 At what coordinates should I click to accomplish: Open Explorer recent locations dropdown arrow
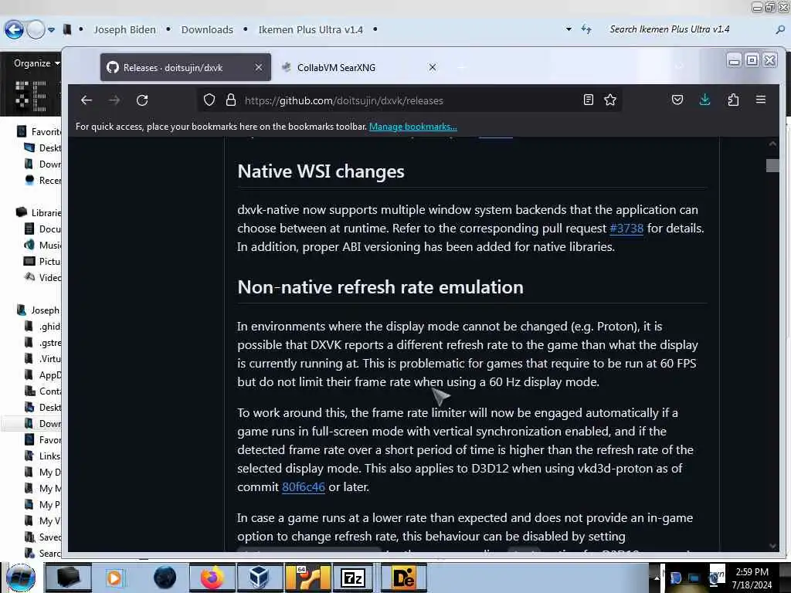click(52, 30)
